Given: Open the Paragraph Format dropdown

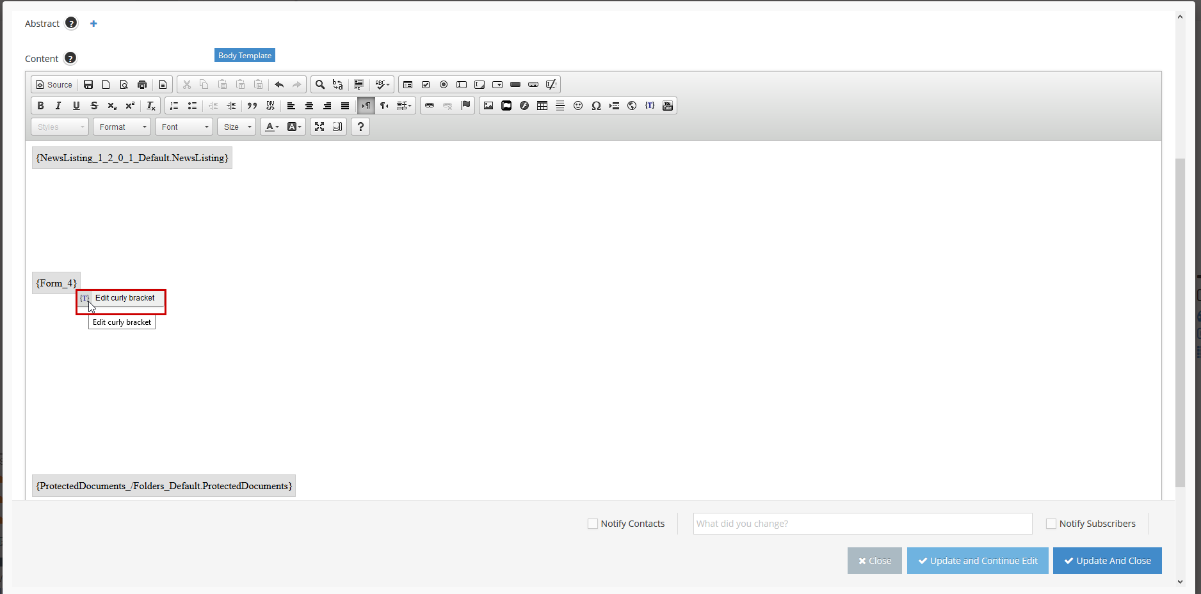Looking at the screenshot, I should pos(122,127).
